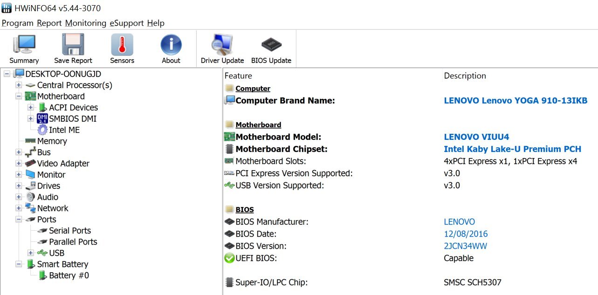This screenshot has width=598, height=295.
Task: Select the Memory tree item
Action: tap(52, 141)
